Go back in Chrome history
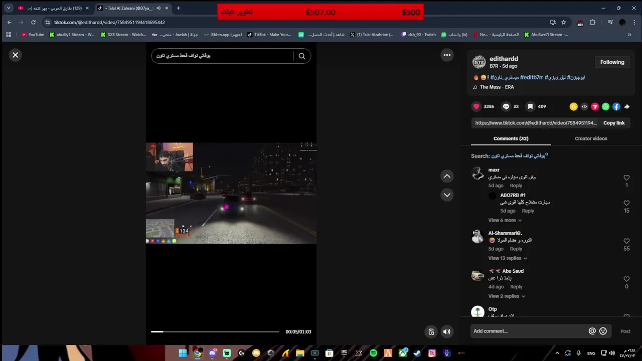This screenshot has height=361, width=642. pos(9,22)
